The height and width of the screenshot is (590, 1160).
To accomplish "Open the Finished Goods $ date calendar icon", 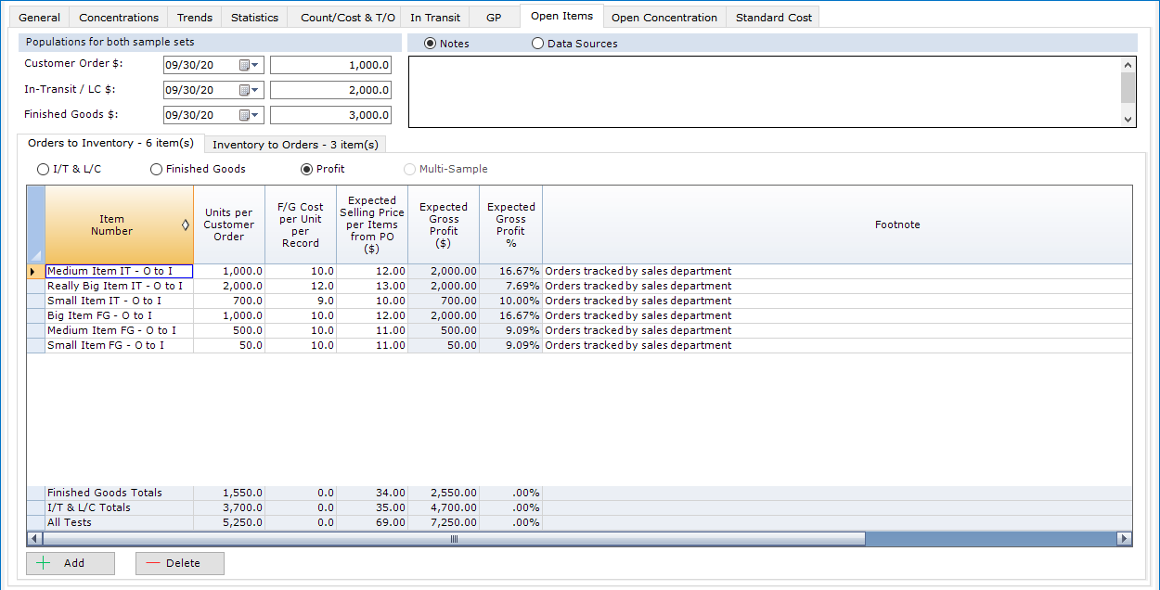I will (x=244, y=114).
